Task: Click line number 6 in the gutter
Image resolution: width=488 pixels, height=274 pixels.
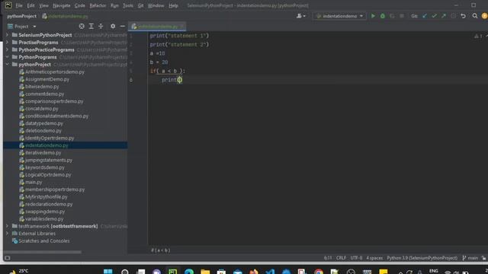Action: point(131,80)
